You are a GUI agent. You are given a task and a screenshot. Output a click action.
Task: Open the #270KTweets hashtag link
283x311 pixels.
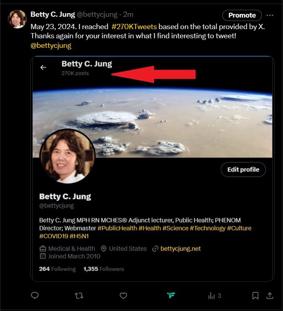134,27
